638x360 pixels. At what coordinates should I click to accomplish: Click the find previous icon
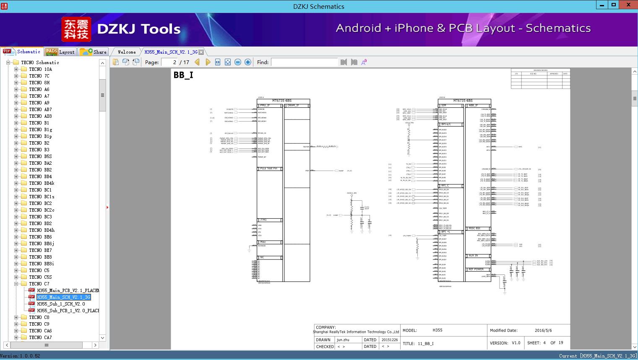point(344,62)
